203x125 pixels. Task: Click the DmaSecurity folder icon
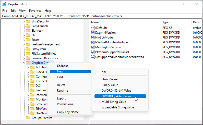28,21
